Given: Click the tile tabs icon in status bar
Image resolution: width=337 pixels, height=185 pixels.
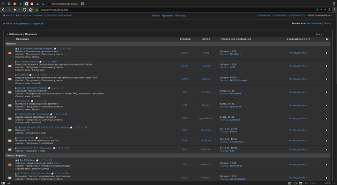Looking at the screenshot, I should coord(295,183).
